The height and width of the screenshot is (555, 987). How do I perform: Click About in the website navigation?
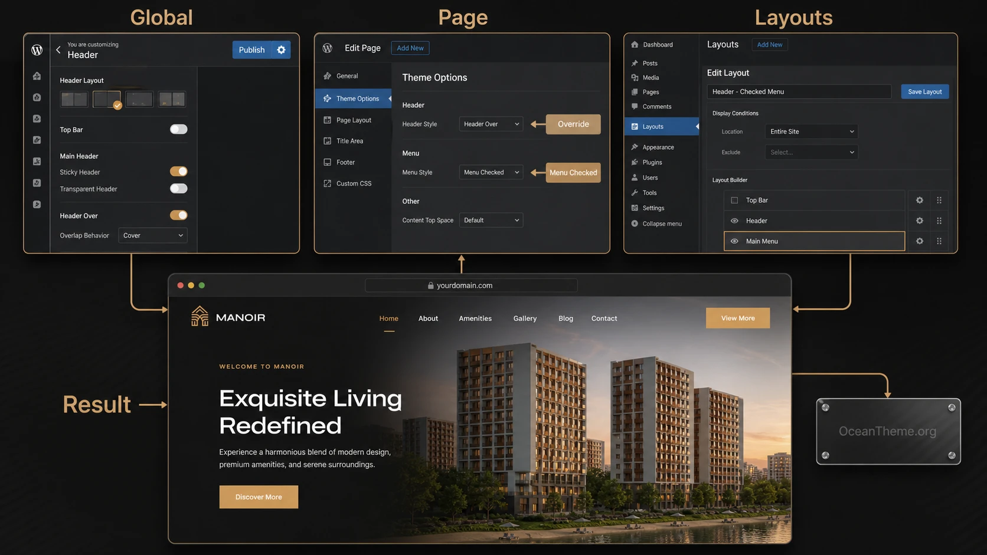pyautogui.click(x=428, y=318)
